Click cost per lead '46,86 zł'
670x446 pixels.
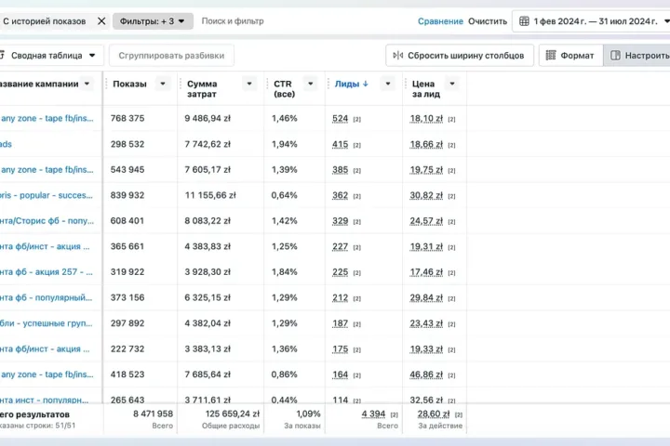click(x=426, y=374)
